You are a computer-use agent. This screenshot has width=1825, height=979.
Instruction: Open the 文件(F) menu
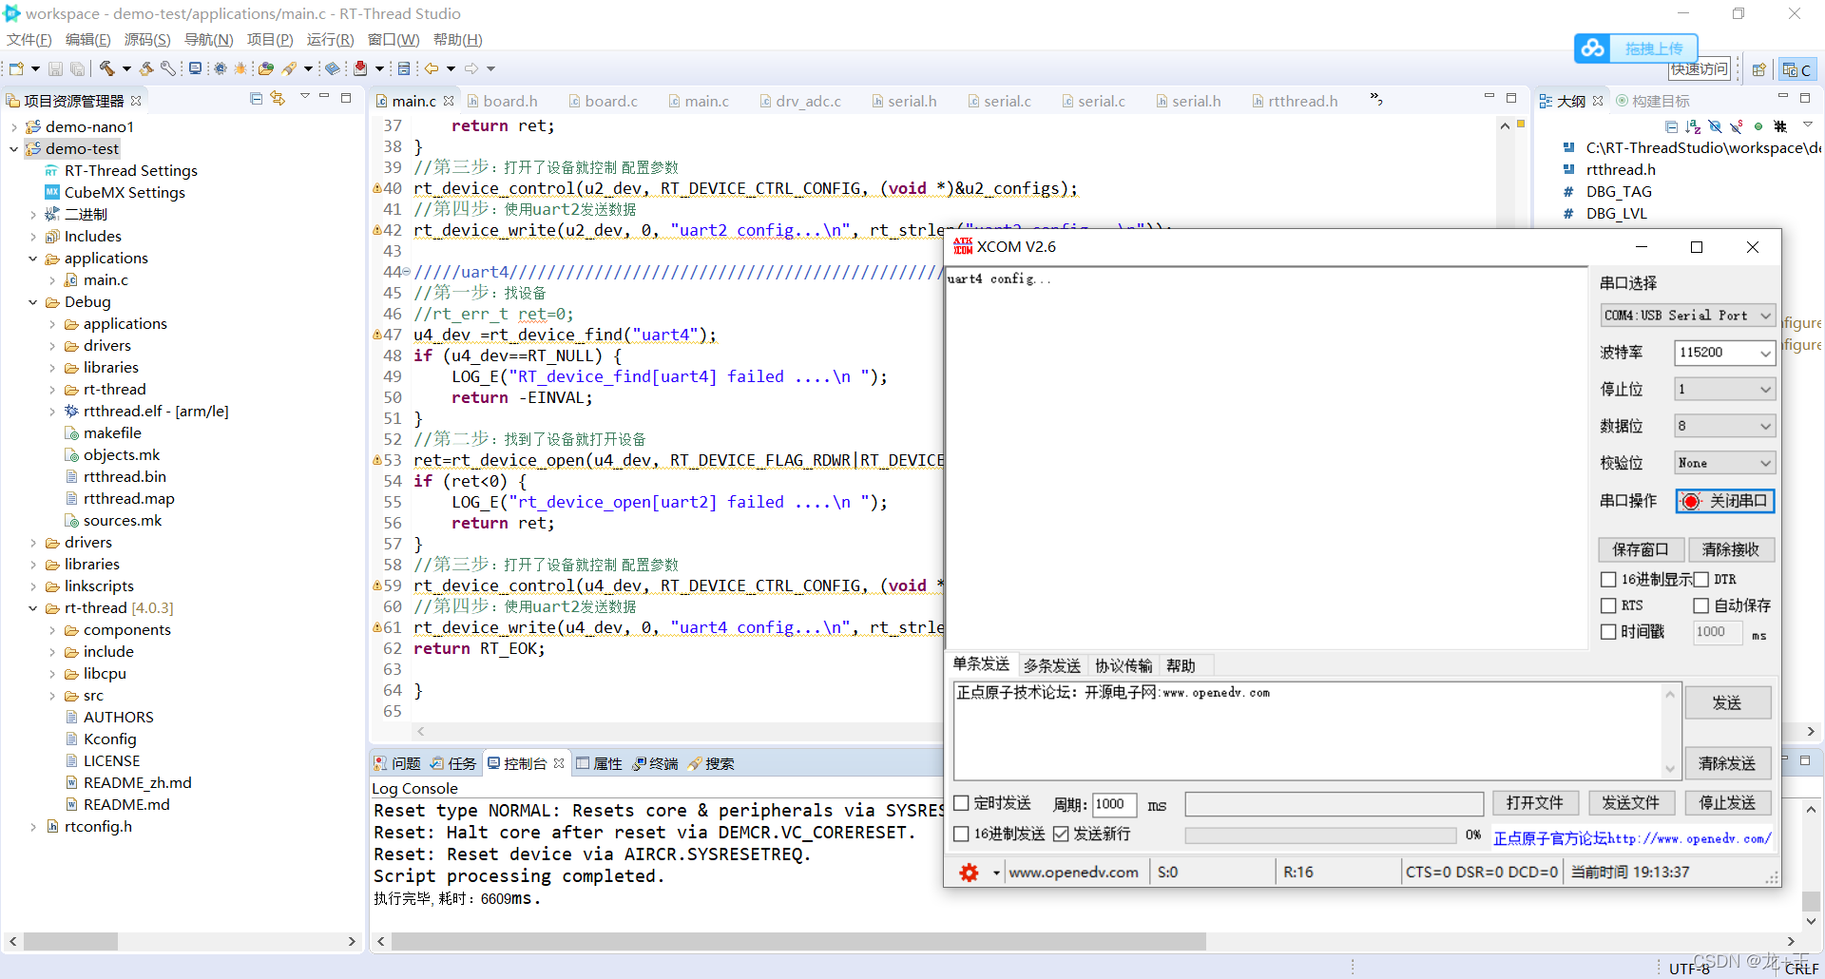tap(29, 40)
